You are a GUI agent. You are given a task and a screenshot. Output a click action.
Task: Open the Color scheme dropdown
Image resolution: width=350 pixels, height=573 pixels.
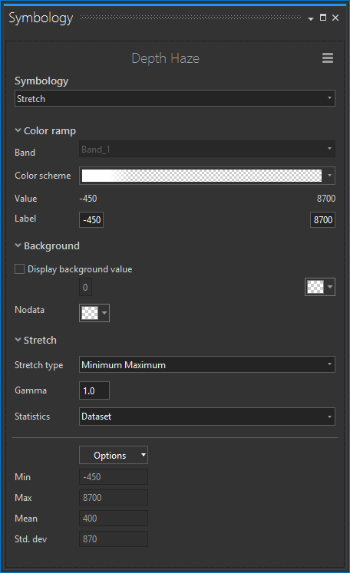tap(329, 176)
